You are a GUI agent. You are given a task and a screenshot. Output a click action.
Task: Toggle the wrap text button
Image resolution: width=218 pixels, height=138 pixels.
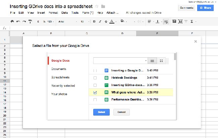pyautogui.click(x=166, y=21)
